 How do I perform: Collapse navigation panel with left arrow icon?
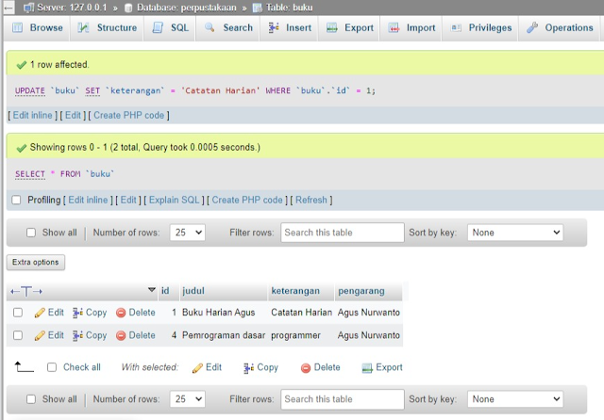click(8, 8)
